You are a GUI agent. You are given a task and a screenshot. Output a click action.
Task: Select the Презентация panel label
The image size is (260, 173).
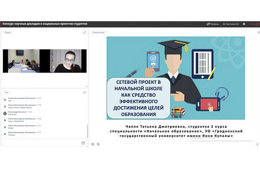[98, 32]
